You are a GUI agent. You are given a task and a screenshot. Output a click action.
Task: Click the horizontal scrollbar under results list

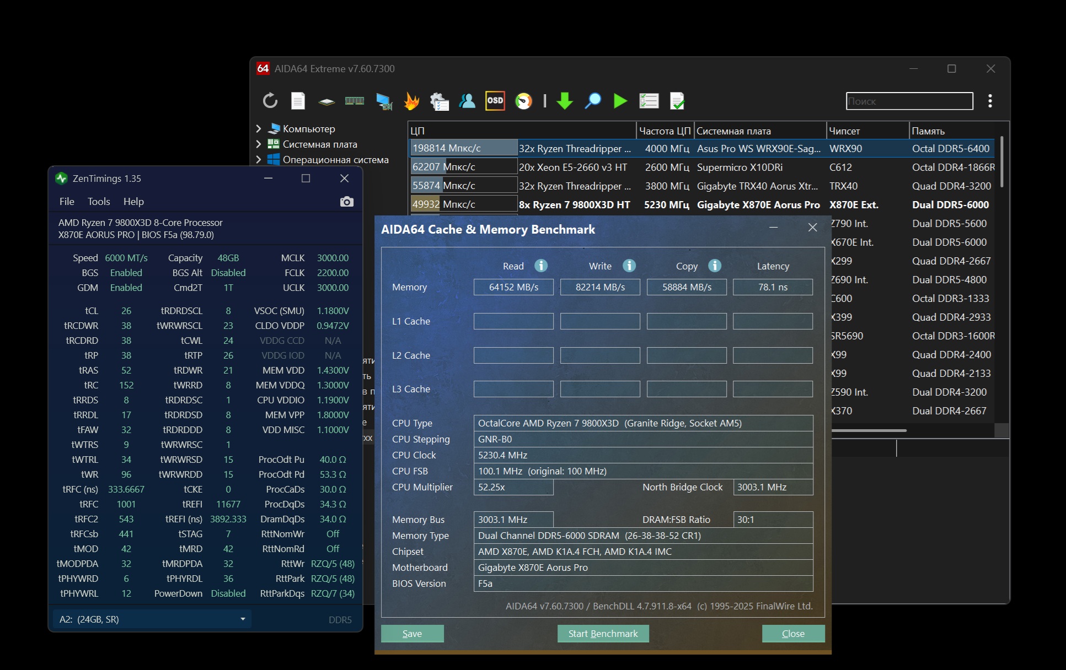coord(869,430)
